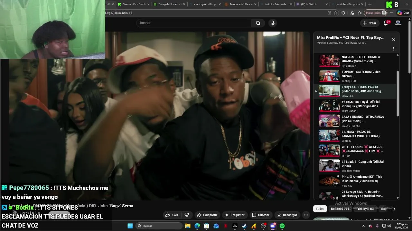Image resolution: width=412 pixels, height=231 pixels.
Task: Open more video actions ellipsis menu
Action: pyautogui.click(x=306, y=215)
